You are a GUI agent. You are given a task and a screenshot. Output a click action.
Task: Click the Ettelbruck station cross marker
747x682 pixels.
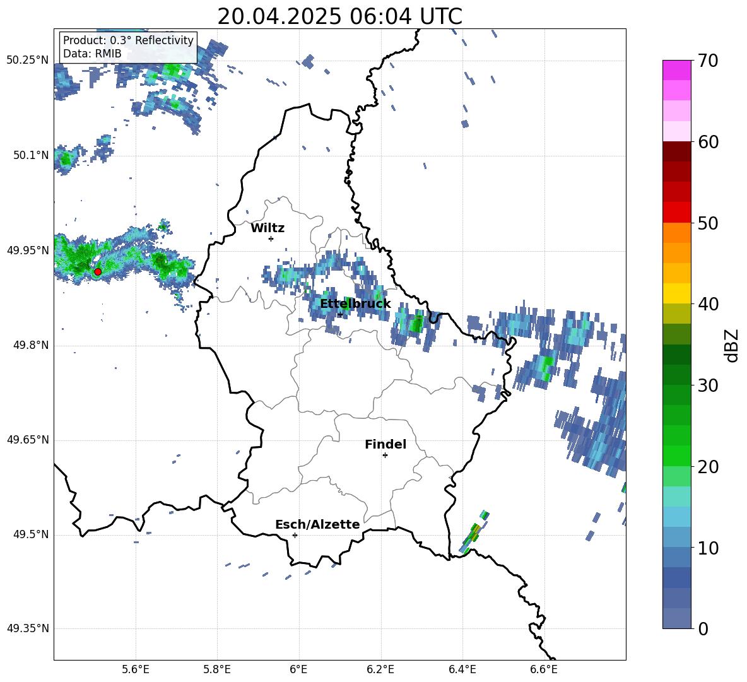click(x=339, y=314)
